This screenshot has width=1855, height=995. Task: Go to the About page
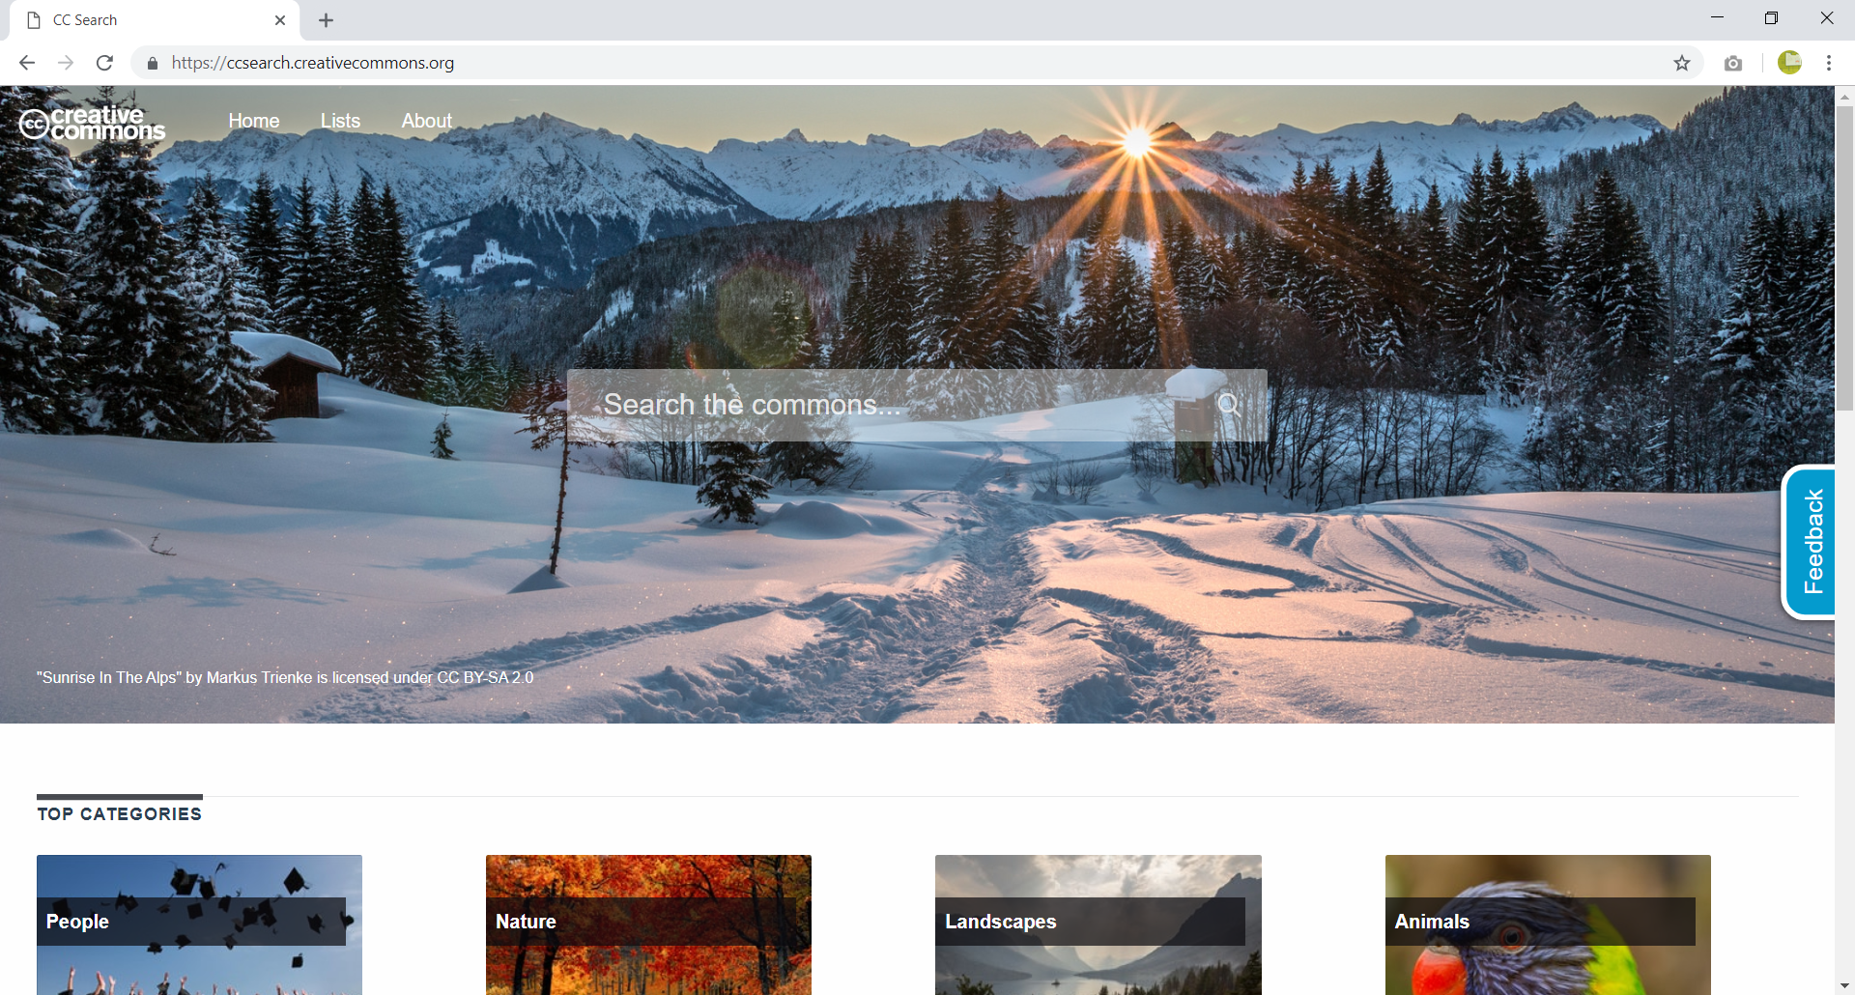pyautogui.click(x=426, y=121)
